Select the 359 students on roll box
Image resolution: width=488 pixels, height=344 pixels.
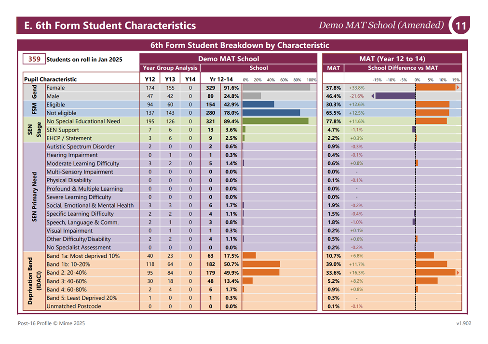click(34, 59)
